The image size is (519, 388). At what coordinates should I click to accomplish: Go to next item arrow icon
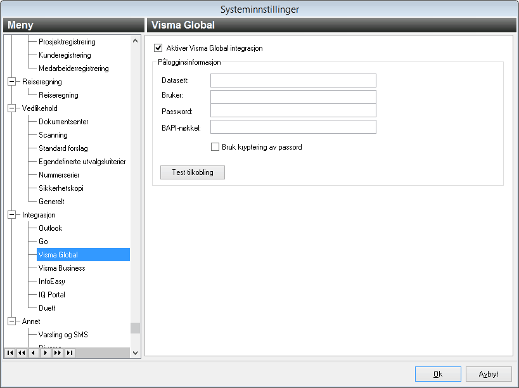[46, 353]
